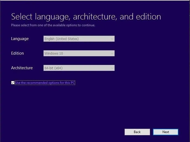Click the 'Select language, architecture, and edition' heading

point(86,17)
